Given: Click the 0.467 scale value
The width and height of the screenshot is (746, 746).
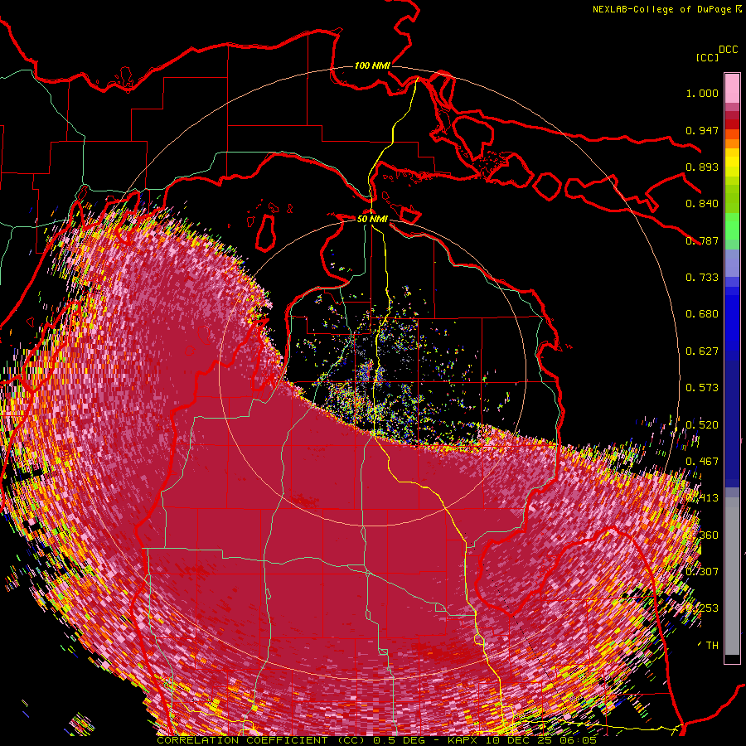Looking at the screenshot, I should 702,462.
